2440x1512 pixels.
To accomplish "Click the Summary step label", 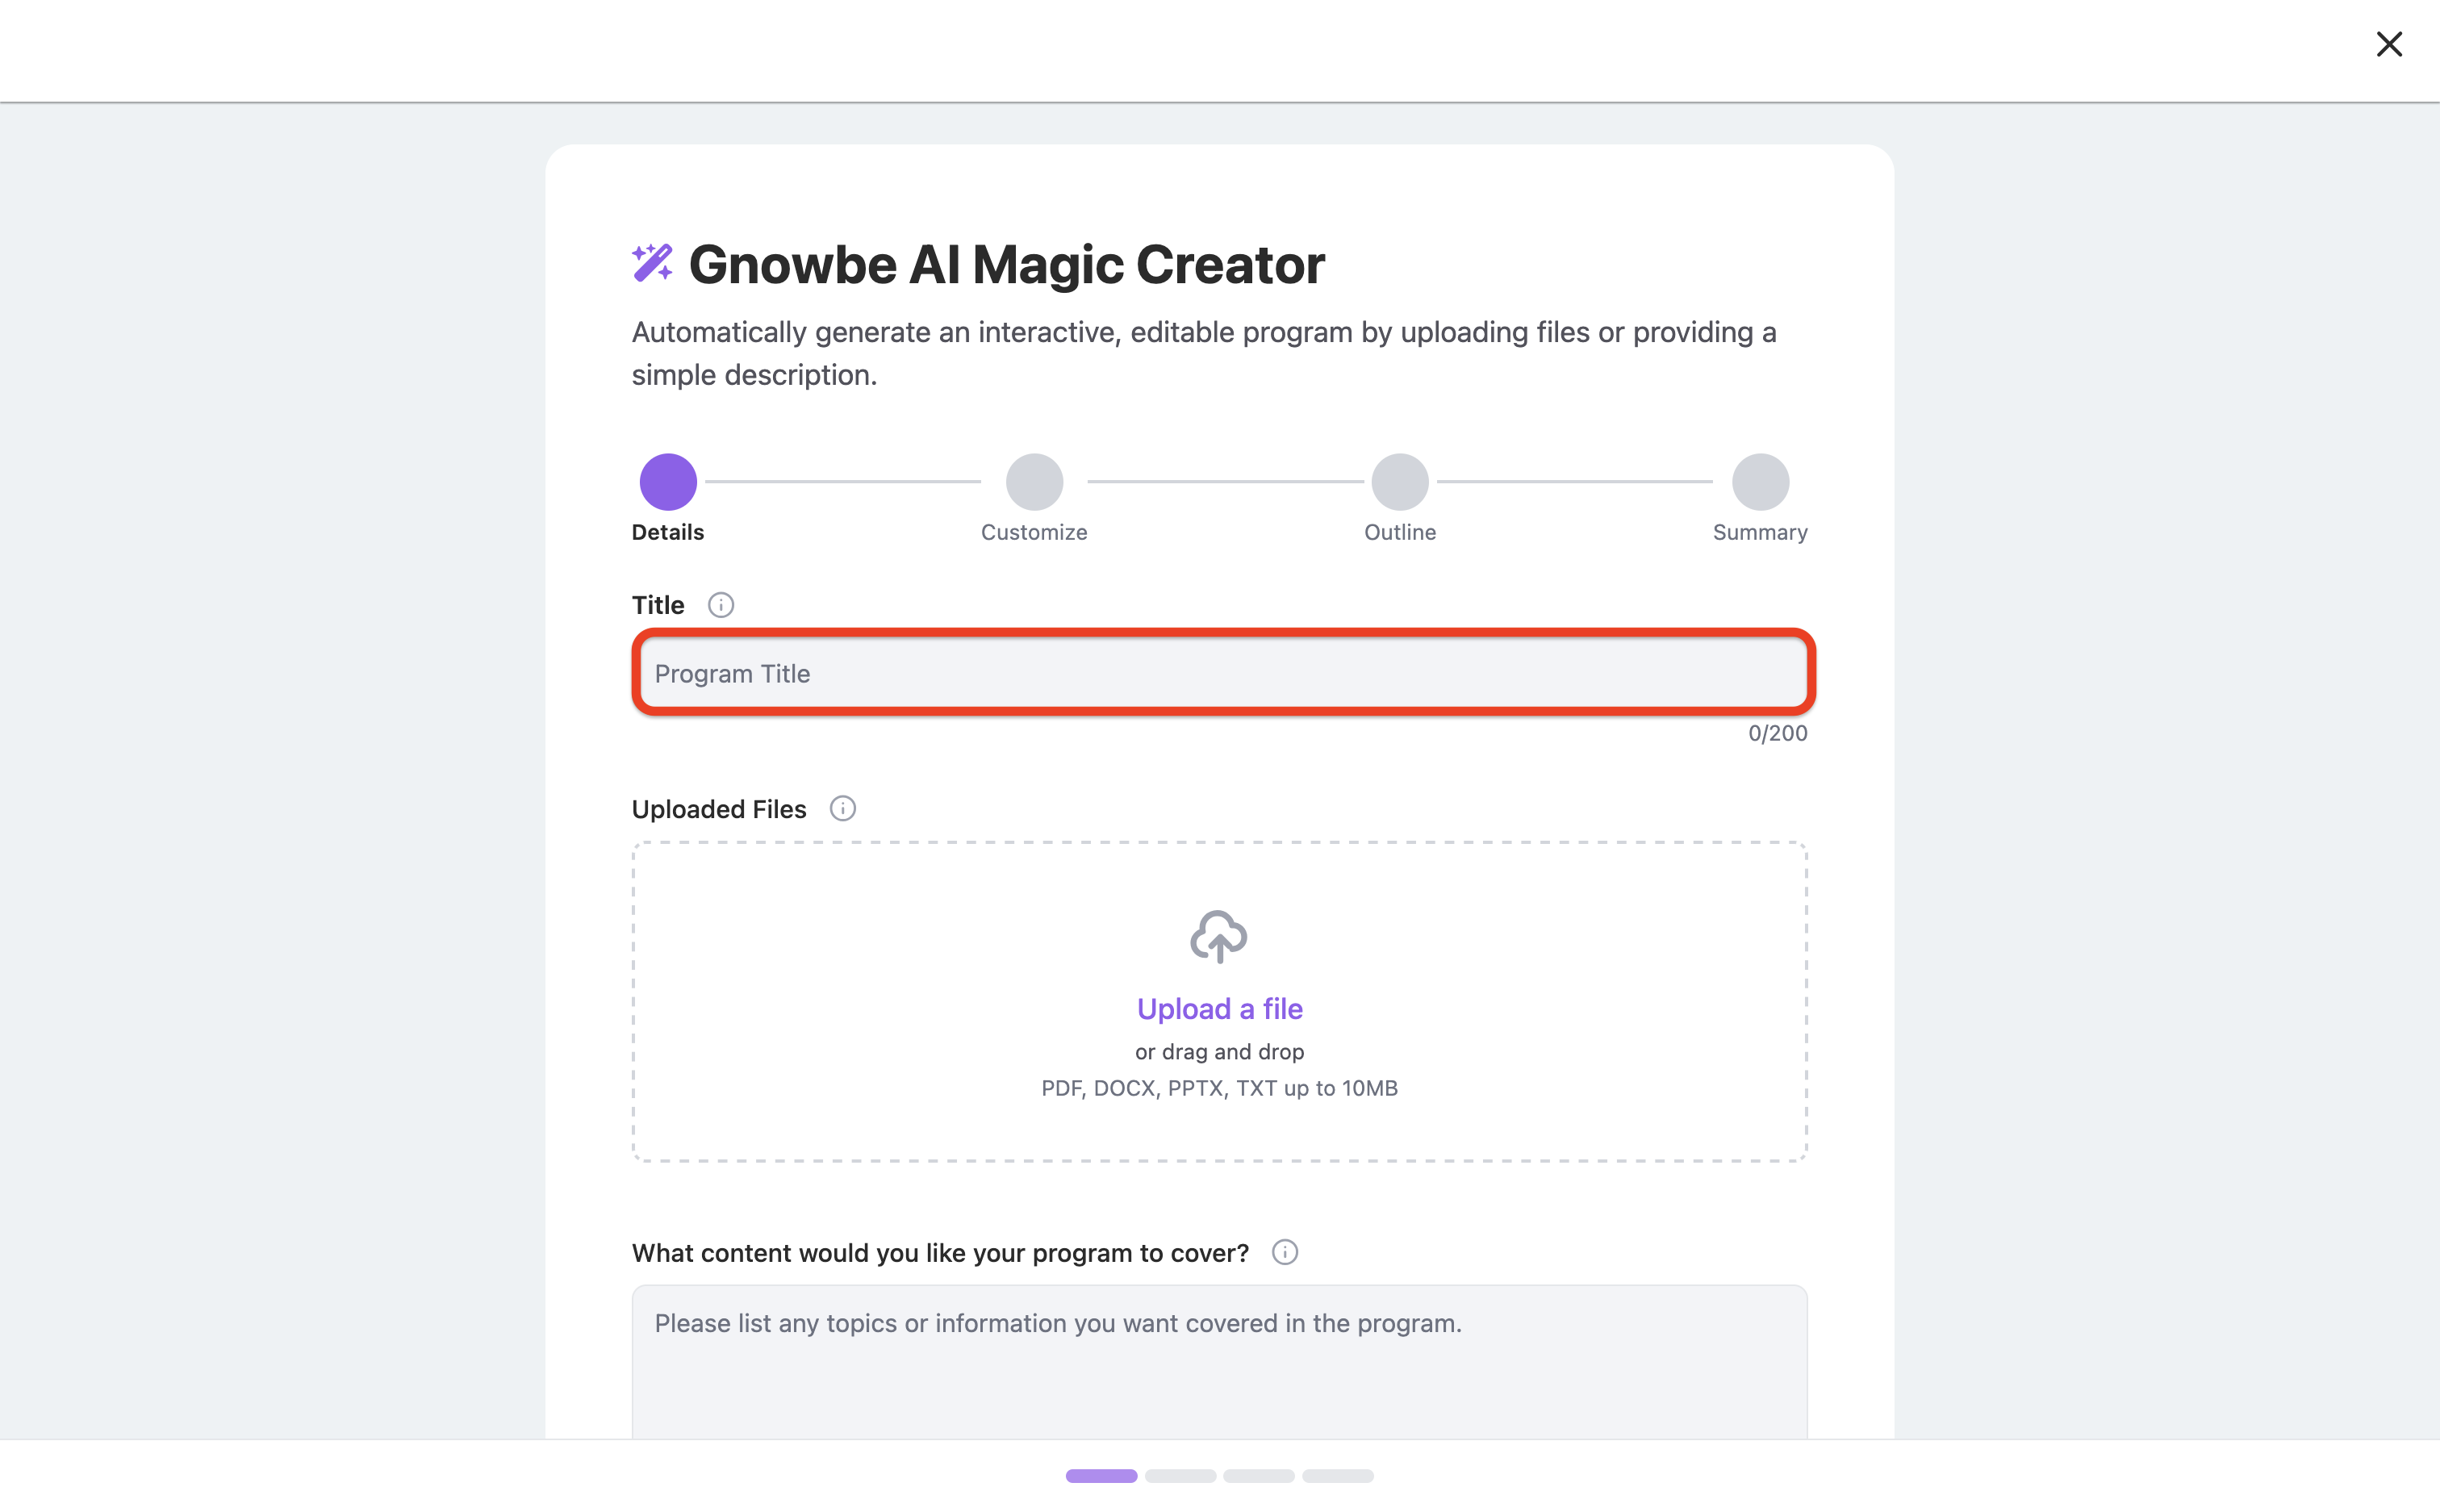I will pyautogui.click(x=1759, y=532).
